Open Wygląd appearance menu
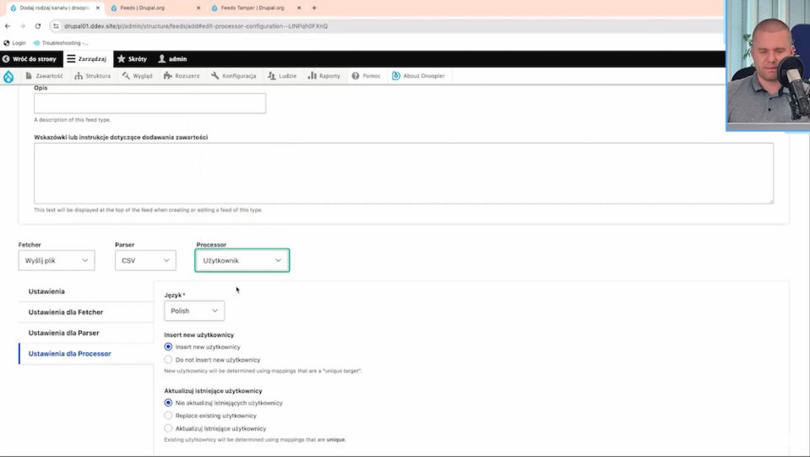 137,76
